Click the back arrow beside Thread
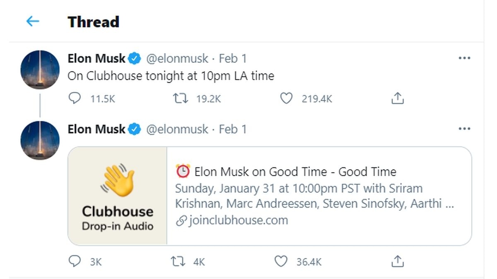Viewport: 497px width, 279px height. coord(33,21)
